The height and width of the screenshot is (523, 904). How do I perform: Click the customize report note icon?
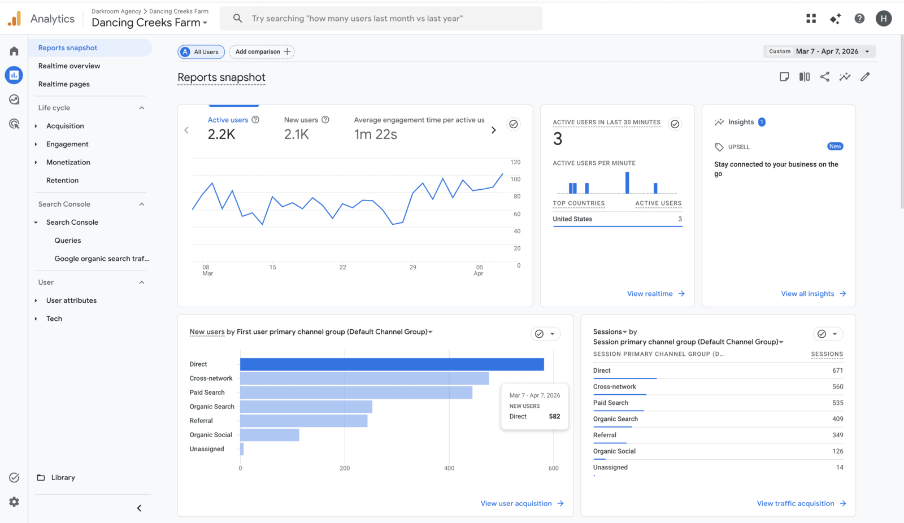point(784,77)
